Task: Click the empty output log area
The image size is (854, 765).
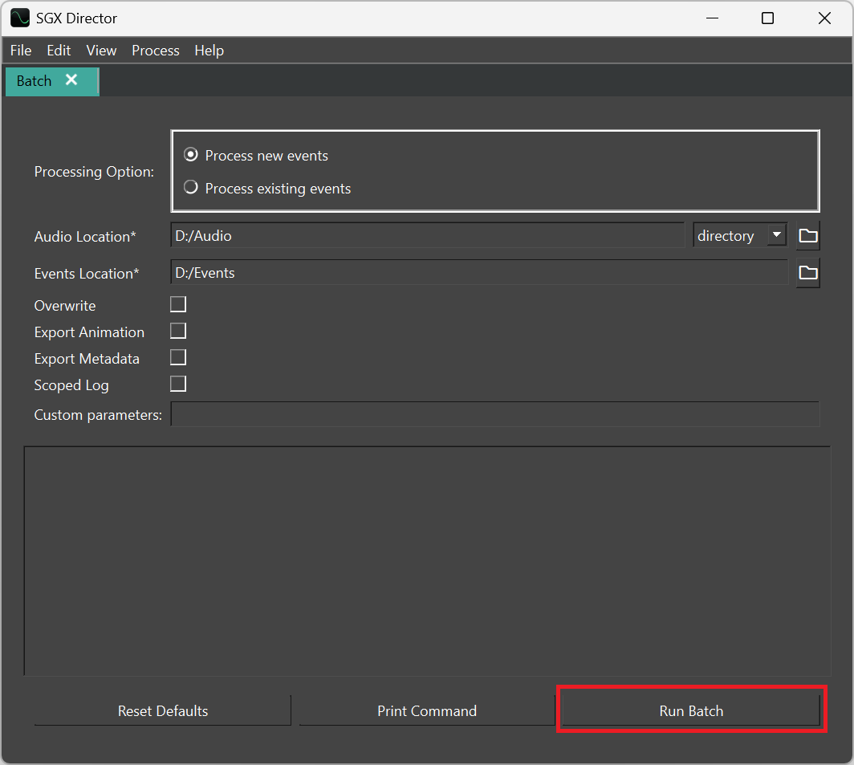Action: [x=428, y=560]
